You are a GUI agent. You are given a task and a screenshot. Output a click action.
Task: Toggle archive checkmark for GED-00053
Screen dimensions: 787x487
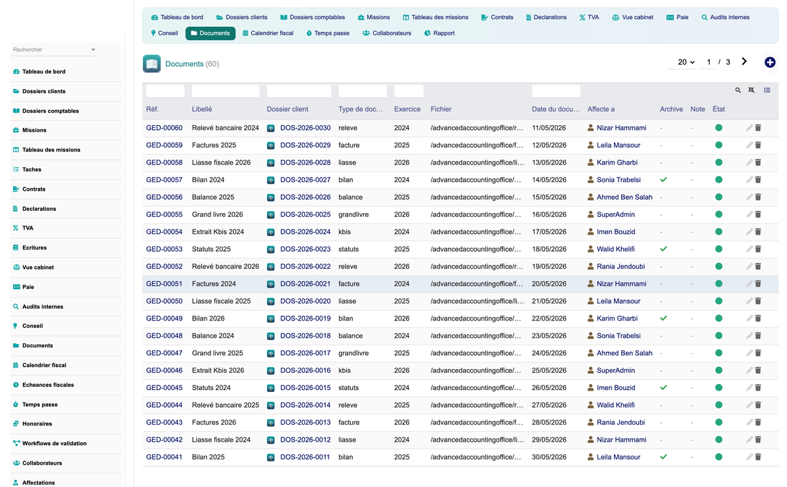pos(664,249)
